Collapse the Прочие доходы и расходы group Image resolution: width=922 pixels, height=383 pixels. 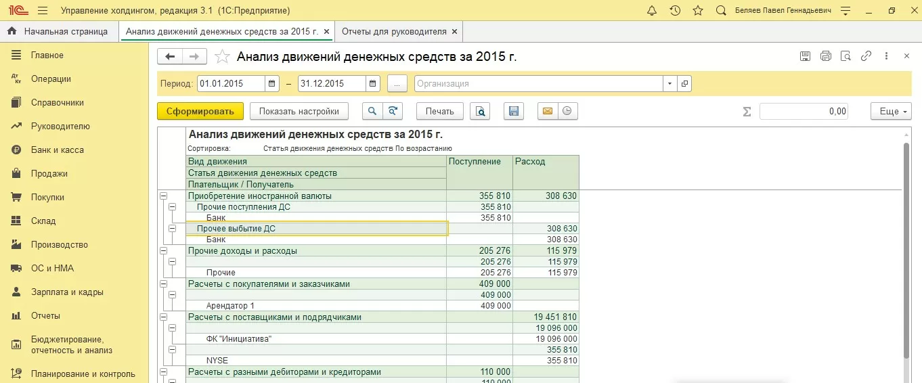(x=162, y=251)
